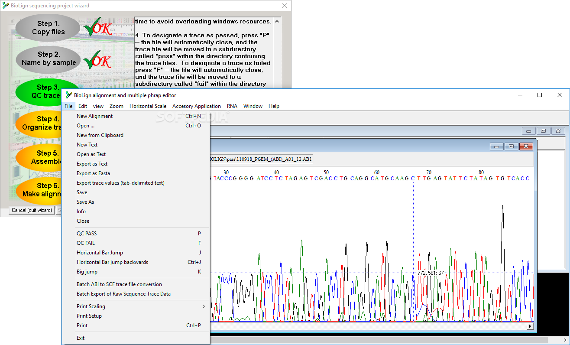This screenshot has width=570, height=345.
Task: Select Export as Text
Action: click(x=136, y=164)
